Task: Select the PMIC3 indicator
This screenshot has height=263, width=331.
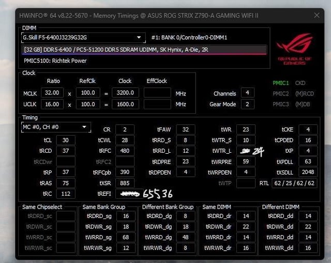Action: [280, 104]
